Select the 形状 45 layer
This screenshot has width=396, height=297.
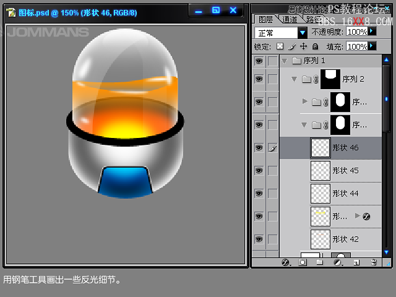click(x=346, y=171)
